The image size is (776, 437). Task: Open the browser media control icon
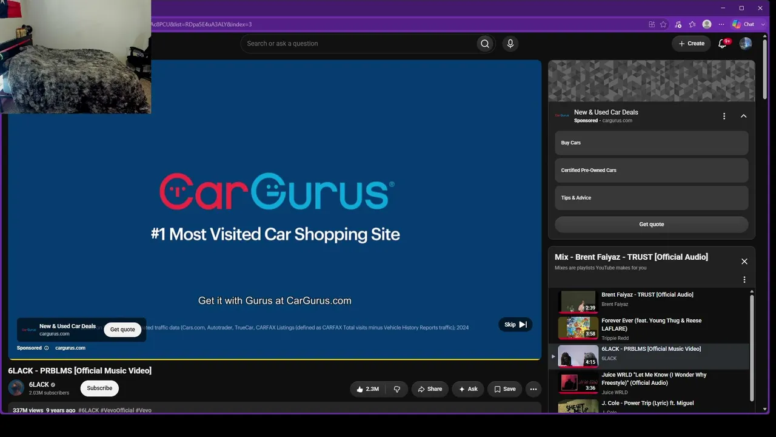tap(678, 24)
